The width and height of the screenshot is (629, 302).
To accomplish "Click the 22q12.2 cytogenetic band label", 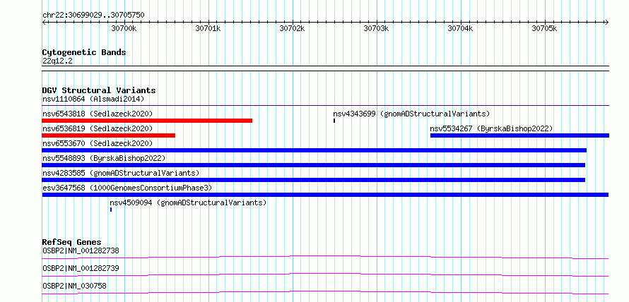I will coord(57,61).
